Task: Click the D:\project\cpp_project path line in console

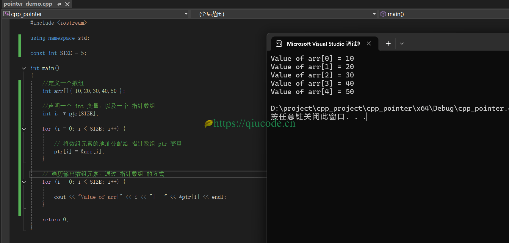Action: click(x=390, y=108)
